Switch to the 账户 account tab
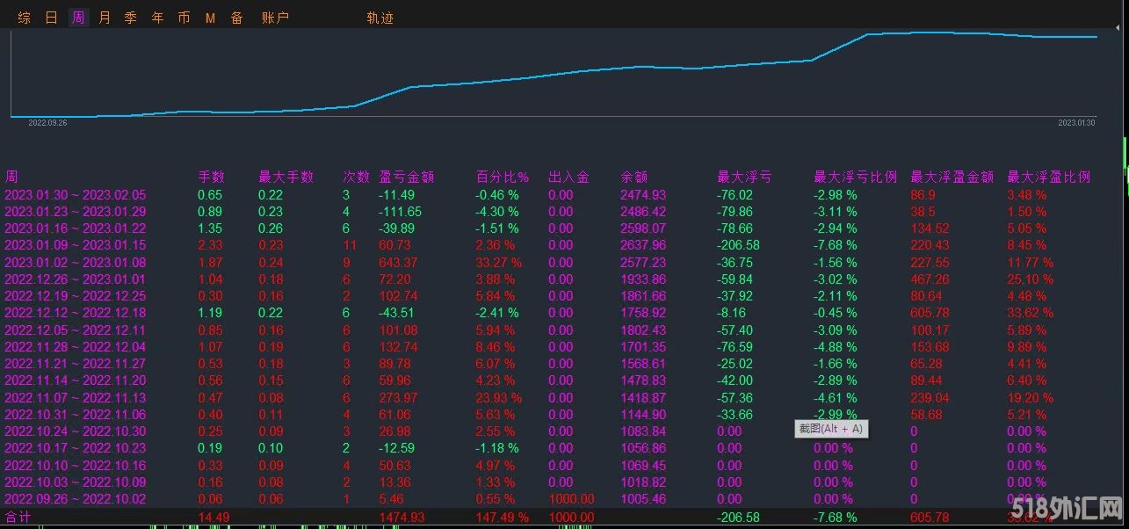This screenshot has width=1129, height=529. click(275, 18)
